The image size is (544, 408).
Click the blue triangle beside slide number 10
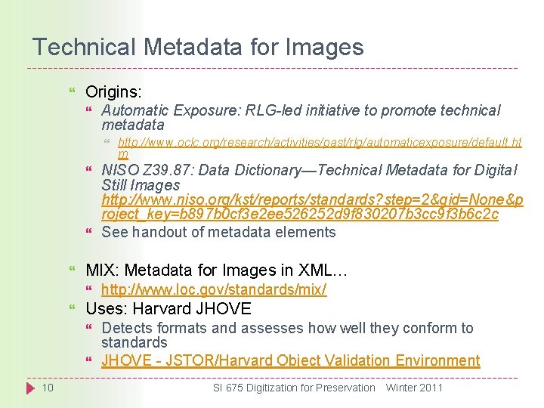29,388
